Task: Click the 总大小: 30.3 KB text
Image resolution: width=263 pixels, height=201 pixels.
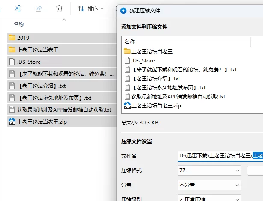Action: coord(140,123)
